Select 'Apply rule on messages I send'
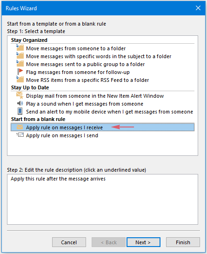This screenshot has width=207, height=254. pyautogui.click(x=62, y=135)
